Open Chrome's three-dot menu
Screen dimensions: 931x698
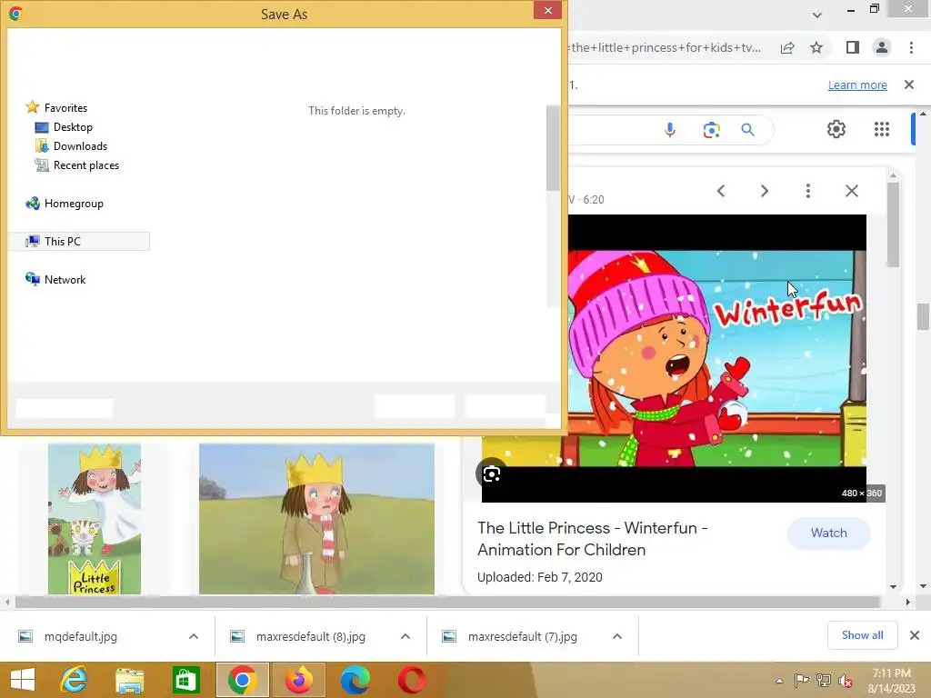[x=911, y=47]
